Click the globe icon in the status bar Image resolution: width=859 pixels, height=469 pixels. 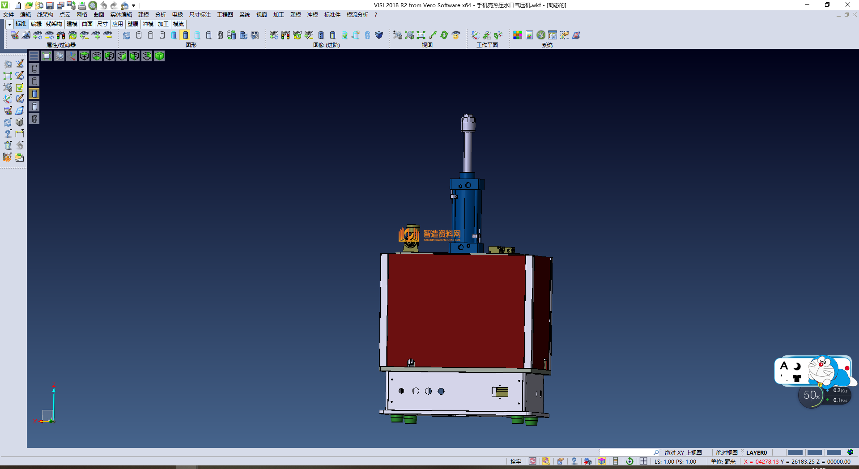point(850,452)
